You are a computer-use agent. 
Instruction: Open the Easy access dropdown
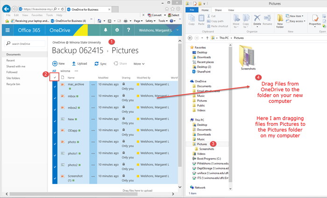click(x=296, y=21)
